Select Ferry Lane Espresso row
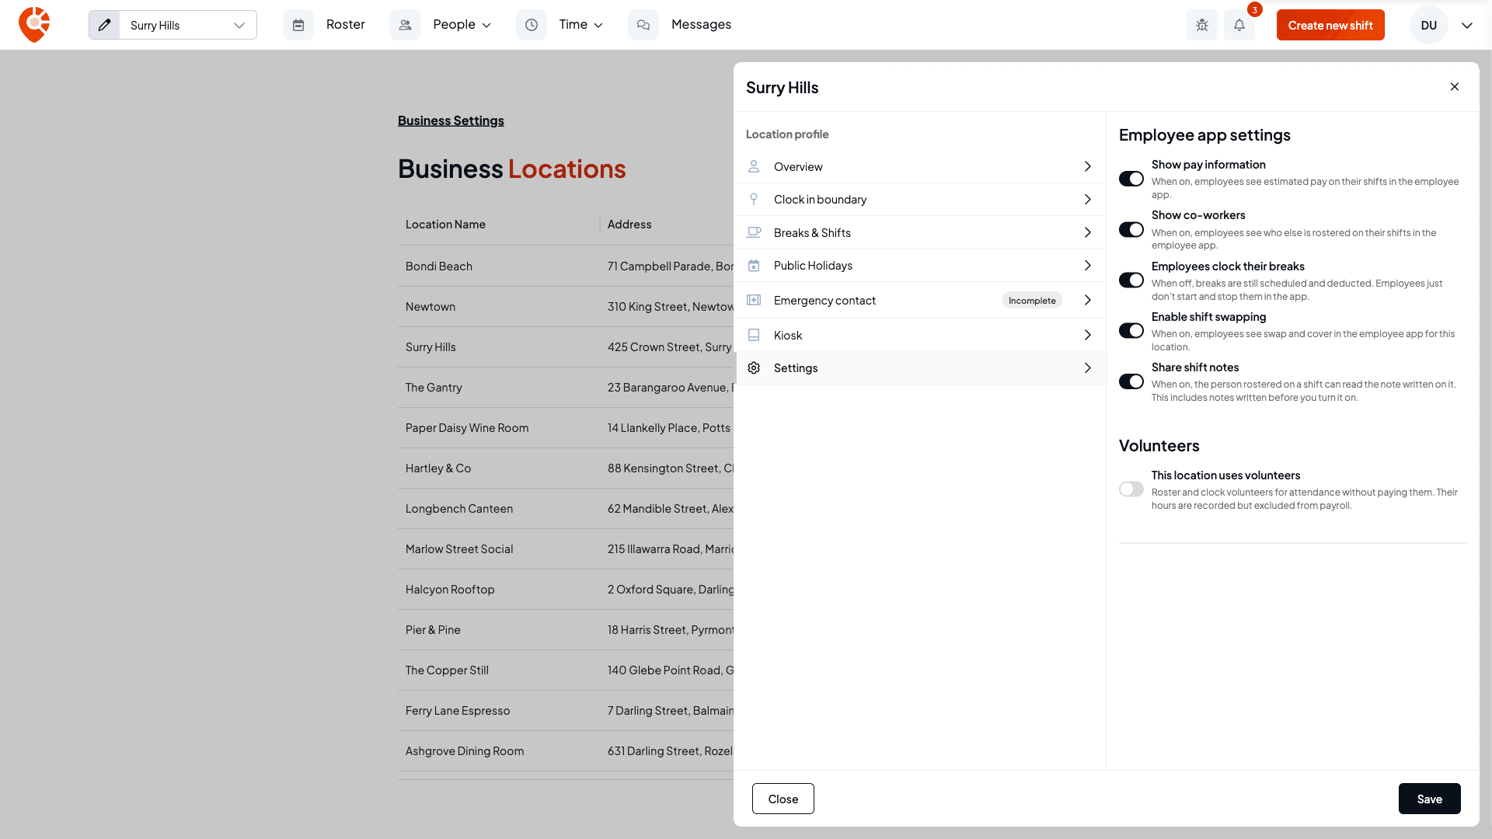The image size is (1492, 839). [566, 711]
